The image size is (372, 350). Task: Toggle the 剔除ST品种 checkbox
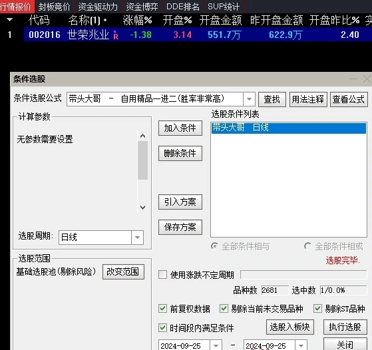(317, 309)
